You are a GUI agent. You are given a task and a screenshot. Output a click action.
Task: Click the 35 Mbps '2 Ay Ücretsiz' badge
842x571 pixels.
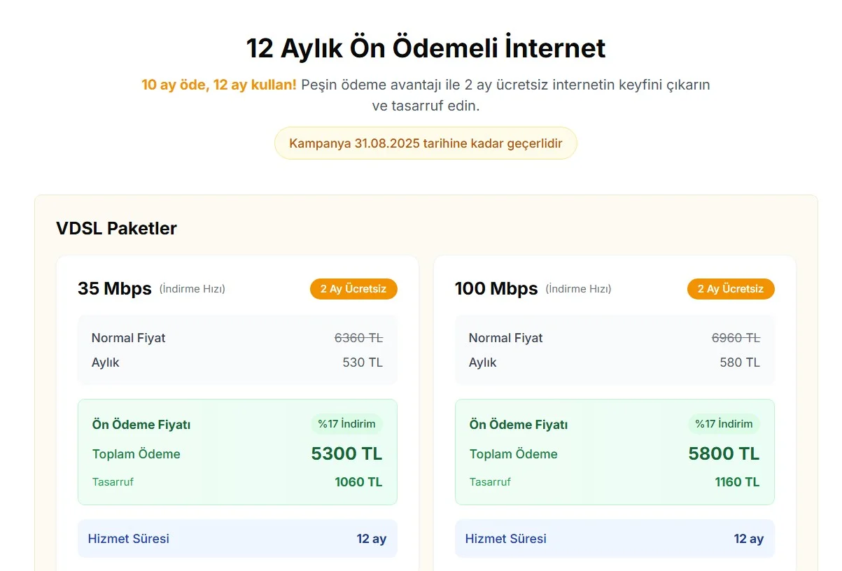(353, 289)
